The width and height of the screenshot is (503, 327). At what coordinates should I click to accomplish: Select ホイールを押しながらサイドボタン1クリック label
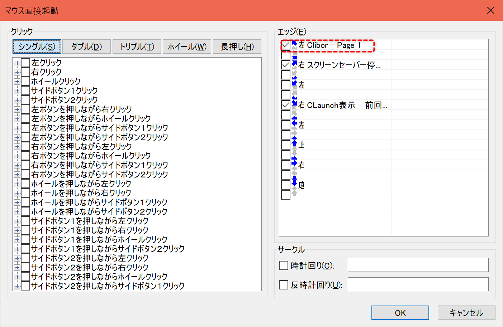click(99, 202)
